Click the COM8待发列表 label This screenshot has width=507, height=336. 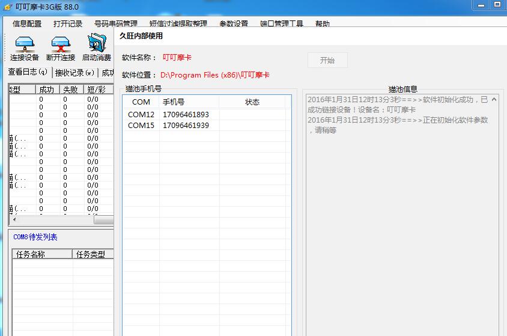pos(35,237)
